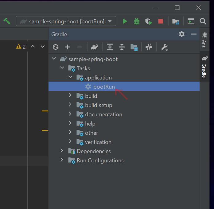Expand the verification task group

click(70, 141)
